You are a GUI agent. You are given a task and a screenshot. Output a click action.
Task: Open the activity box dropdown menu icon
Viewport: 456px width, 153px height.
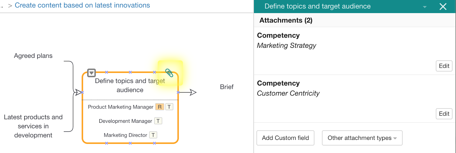click(x=91, y=73)
